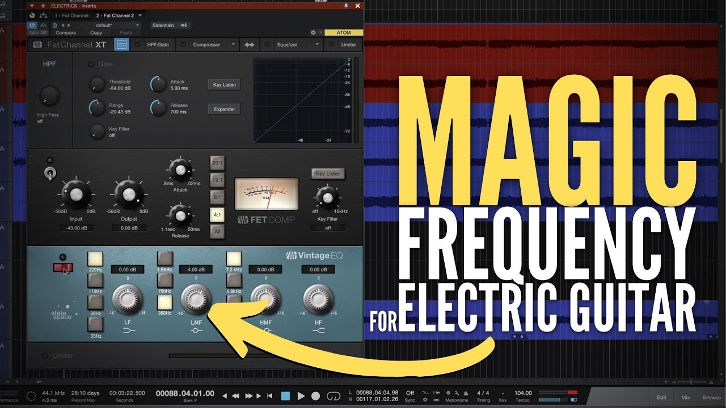The image size is (726, 408).
Task: Toggle the Fat Channel channel-strip view icon
Action: pyautogui.click(x=121, y=45)
